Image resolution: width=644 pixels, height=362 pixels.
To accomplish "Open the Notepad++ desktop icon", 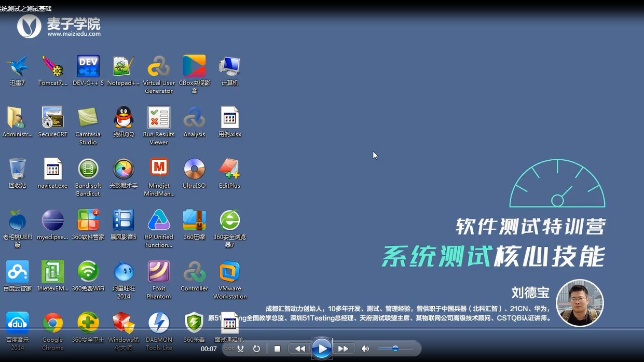I will pos(124,67).
